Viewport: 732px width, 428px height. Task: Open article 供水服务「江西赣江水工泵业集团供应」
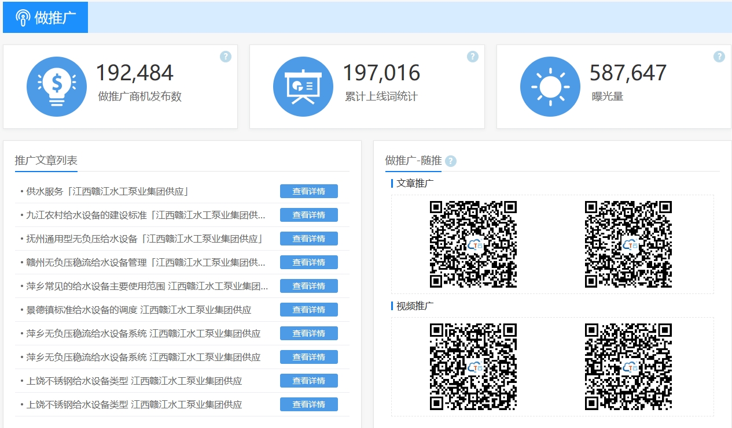(x=108, y=191)
